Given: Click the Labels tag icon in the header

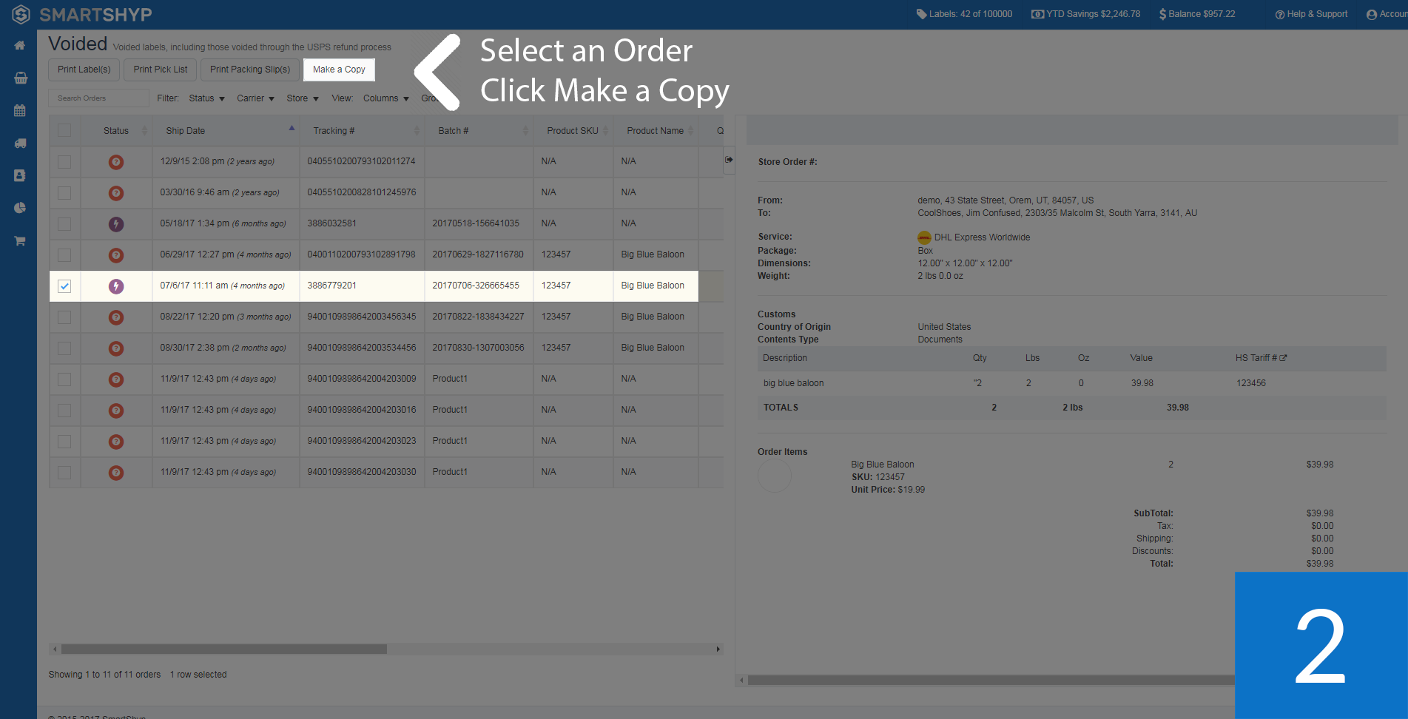Looking at the screenshot, I should 921,14.
